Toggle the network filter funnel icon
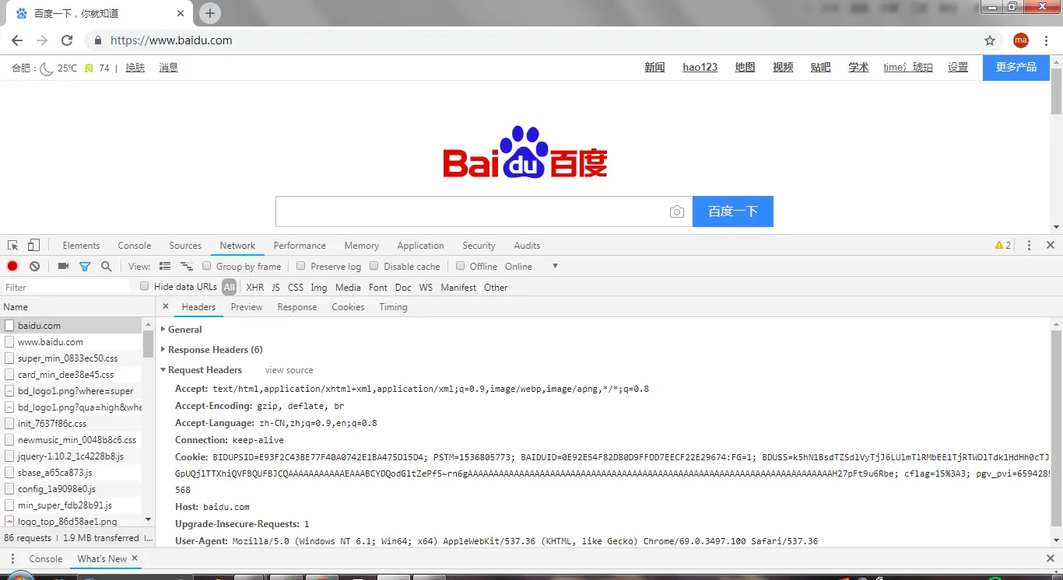 [85, 266]
